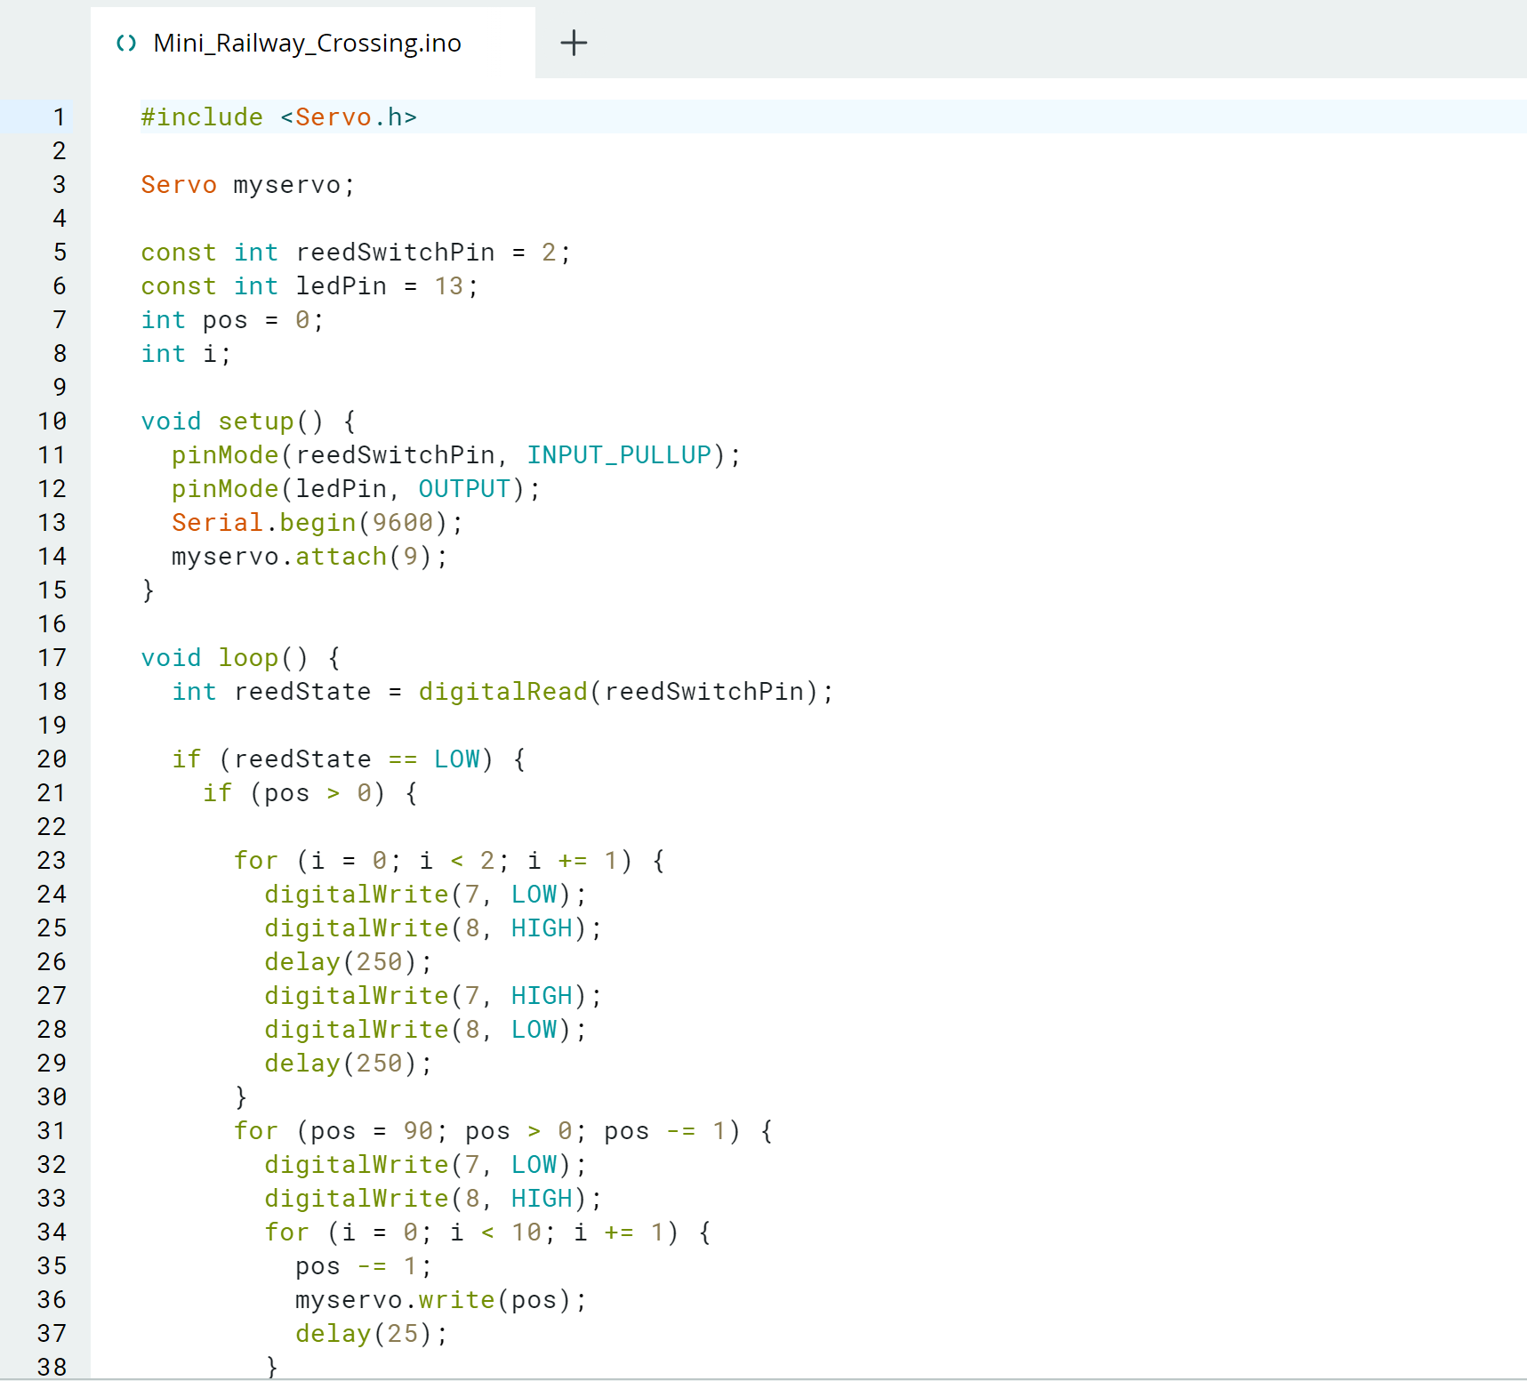
Task: Click the 'pos -= 1;' line
Action: [364, 1266]
